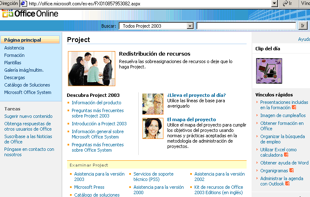Click the Ir search button
This screenshot has height=197, width=310.
tap(303, 26)
